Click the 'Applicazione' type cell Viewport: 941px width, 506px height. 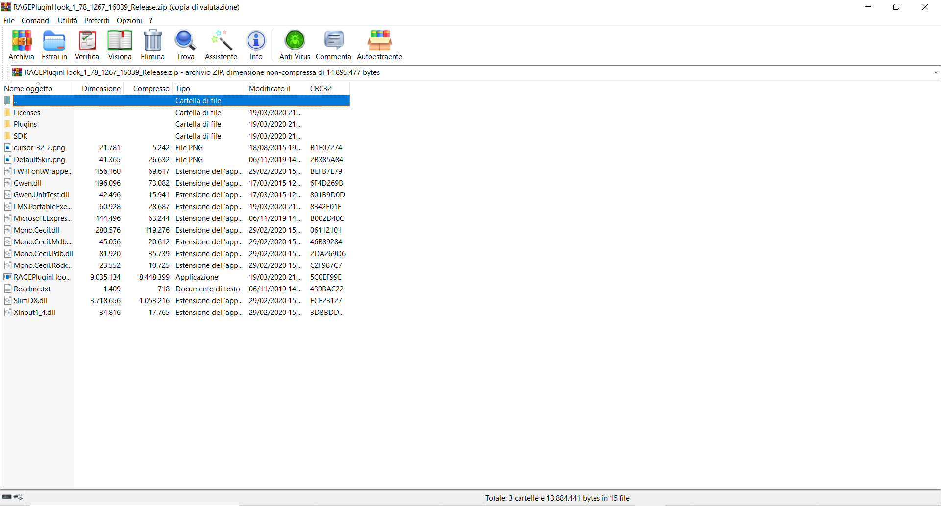point(197,277)
